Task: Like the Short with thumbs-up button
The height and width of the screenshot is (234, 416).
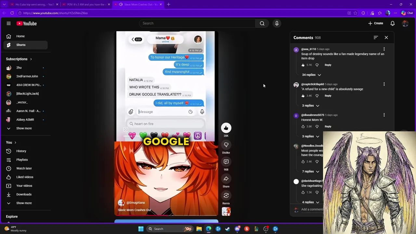Action: pos(226,128)
